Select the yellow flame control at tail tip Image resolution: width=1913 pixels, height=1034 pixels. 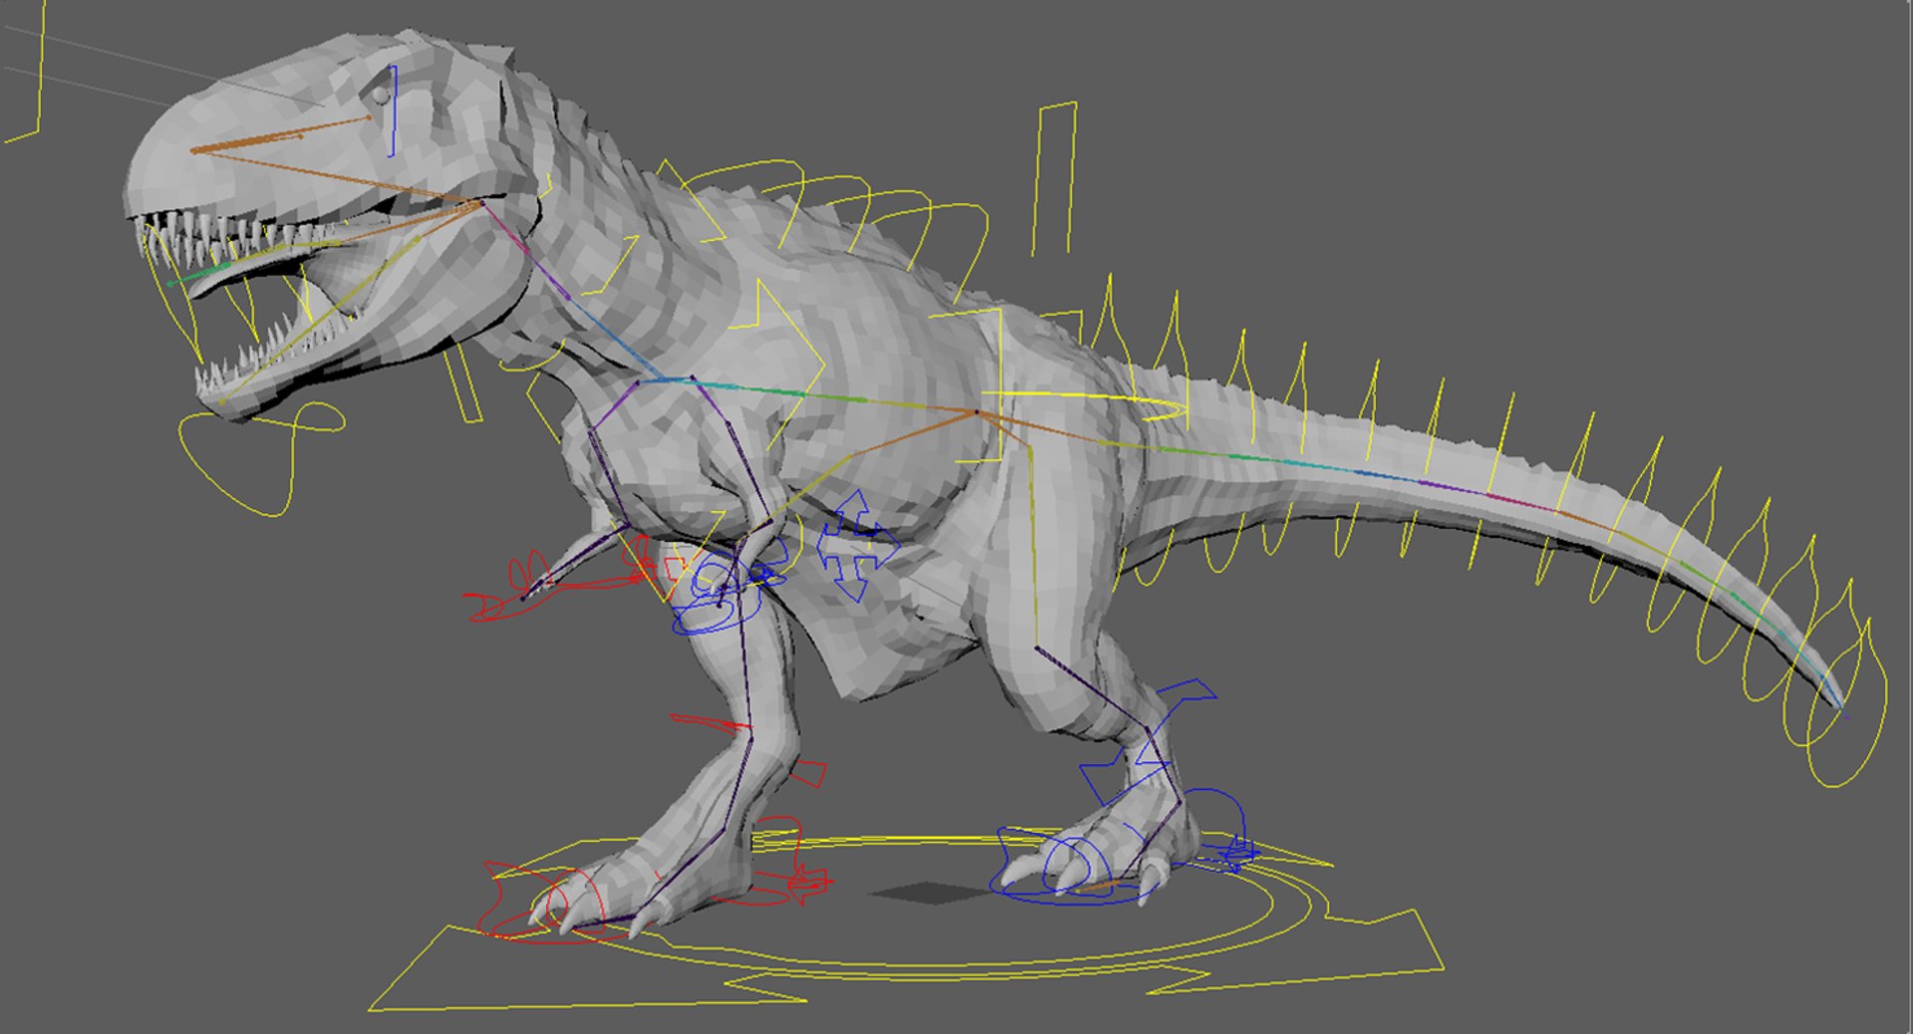tap(1848, 702)
